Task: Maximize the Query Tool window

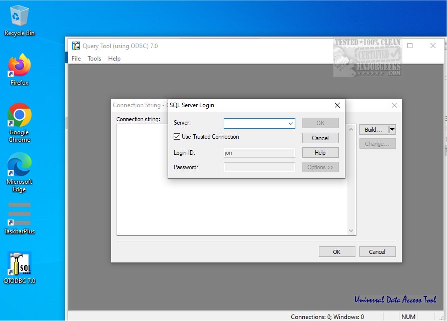Action: pos(410,46)
